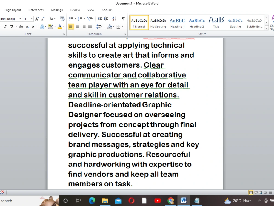The image size is (274, 206).
Task: Open the Borders dropdown arrow
Action: click(122, 27)
